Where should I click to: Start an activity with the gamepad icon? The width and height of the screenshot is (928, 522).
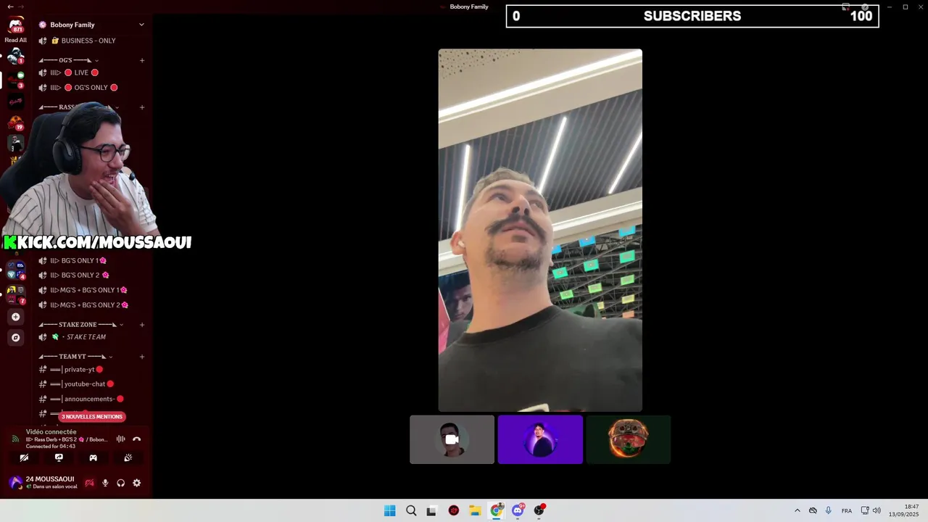(93, 457)
